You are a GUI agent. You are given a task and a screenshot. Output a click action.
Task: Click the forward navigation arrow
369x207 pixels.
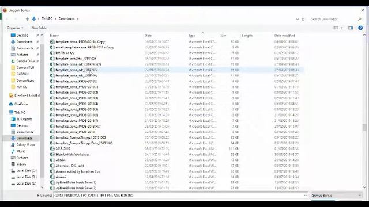16,19
